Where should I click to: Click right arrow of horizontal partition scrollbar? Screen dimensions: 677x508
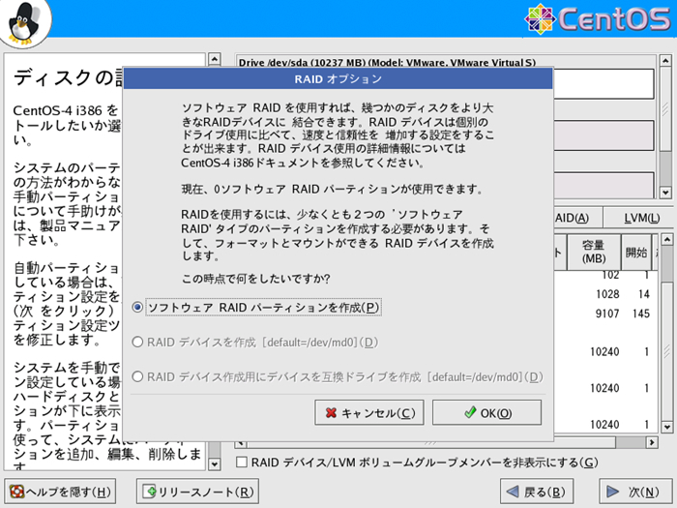point(652,442)
